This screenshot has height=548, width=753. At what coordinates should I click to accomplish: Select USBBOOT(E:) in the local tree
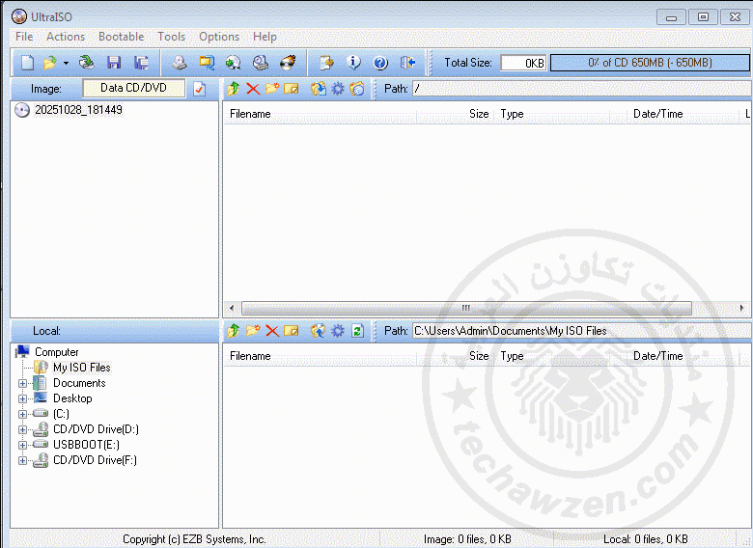click(x=87, y=445)
